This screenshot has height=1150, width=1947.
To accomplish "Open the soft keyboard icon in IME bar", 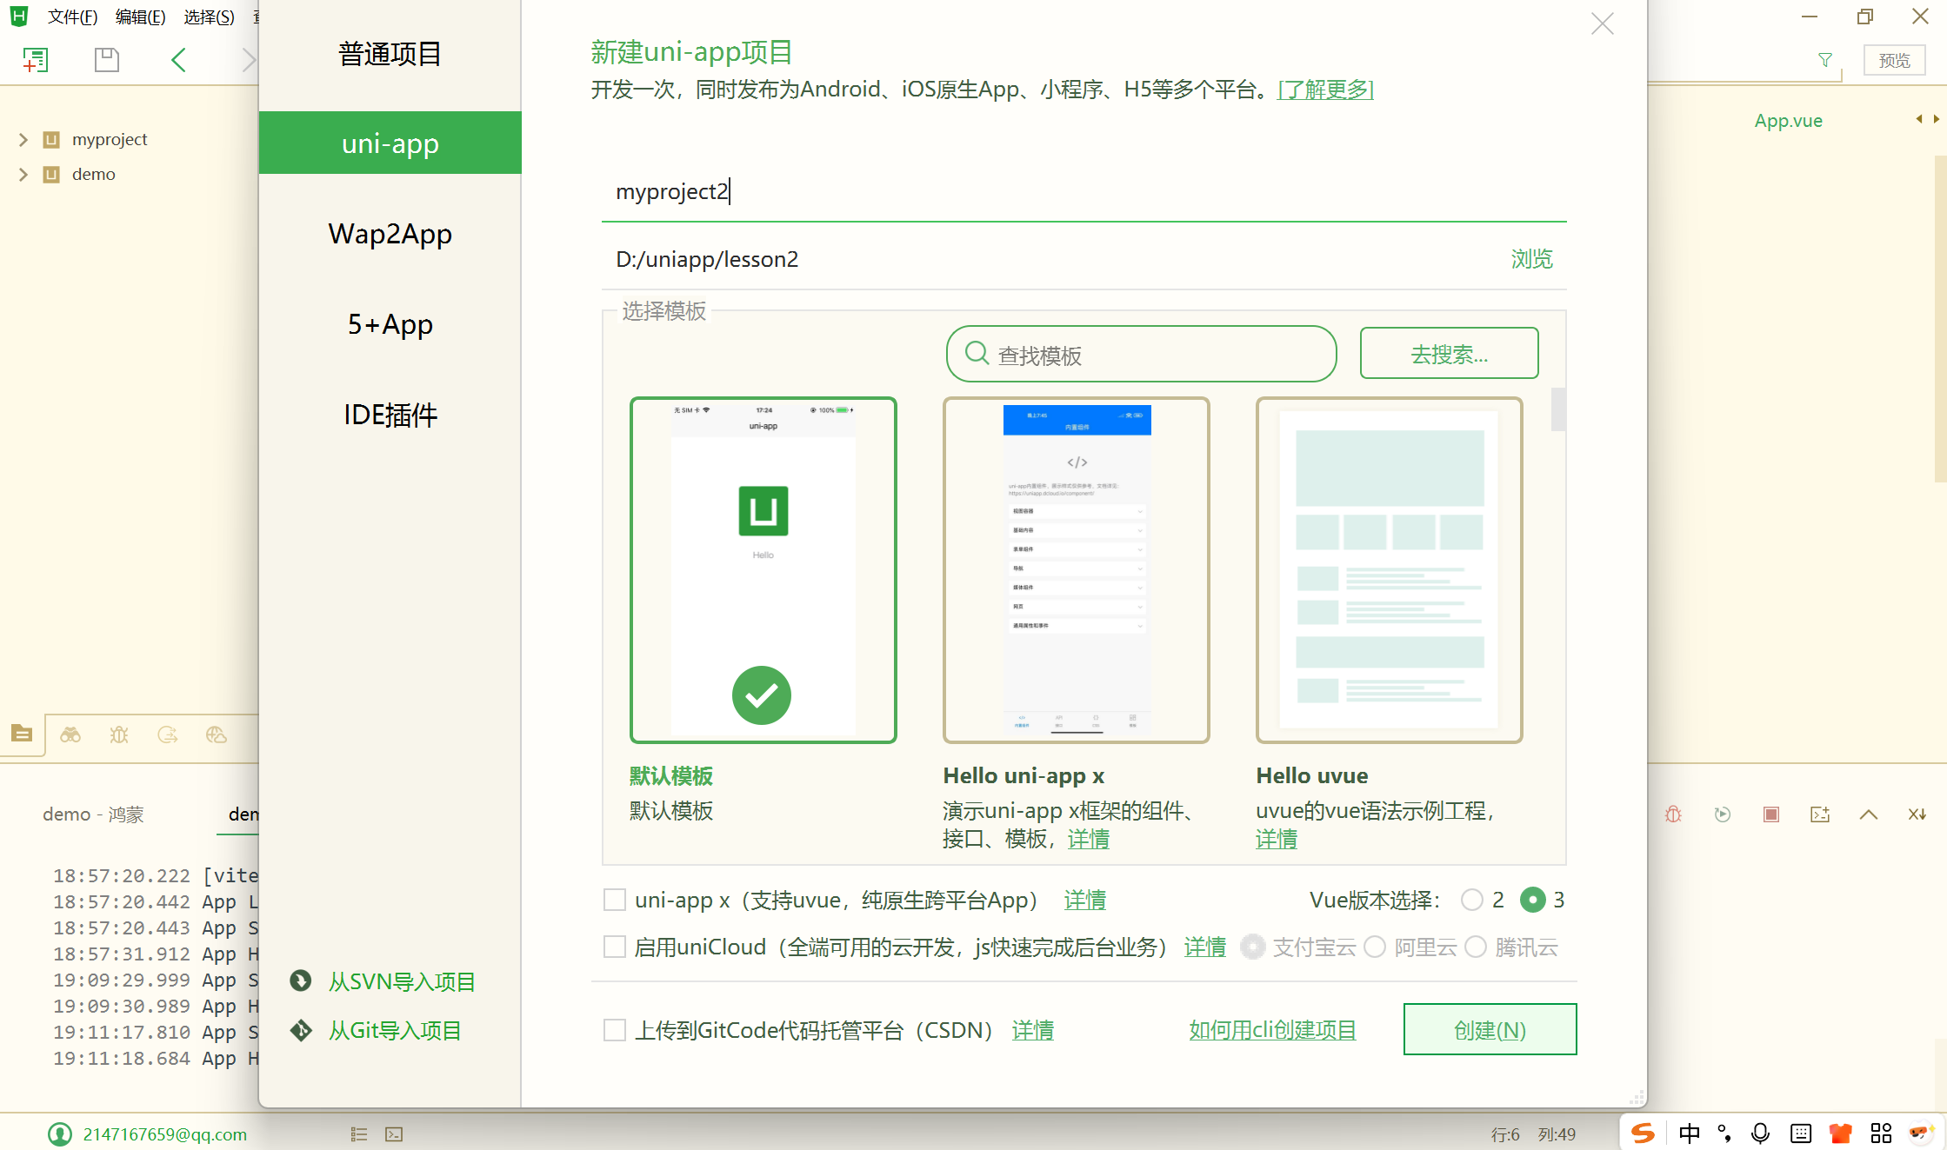I will click(x=1801, y=1133).
